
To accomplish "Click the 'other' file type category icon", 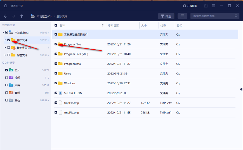I will coord(11,100).
